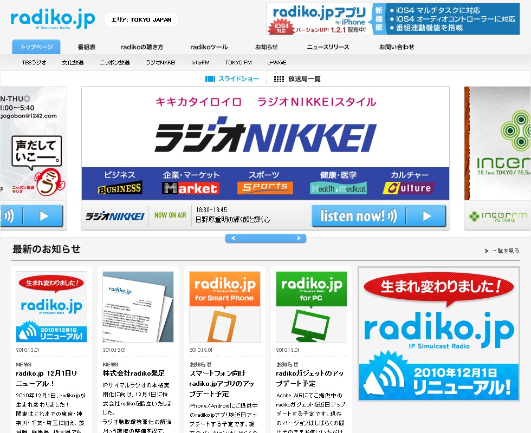Image resolution: width=531 pixels, height=433 pixels.
Task: Open the 番組表 menu tab
Action: pyautogui.click(x=86, y=47)
